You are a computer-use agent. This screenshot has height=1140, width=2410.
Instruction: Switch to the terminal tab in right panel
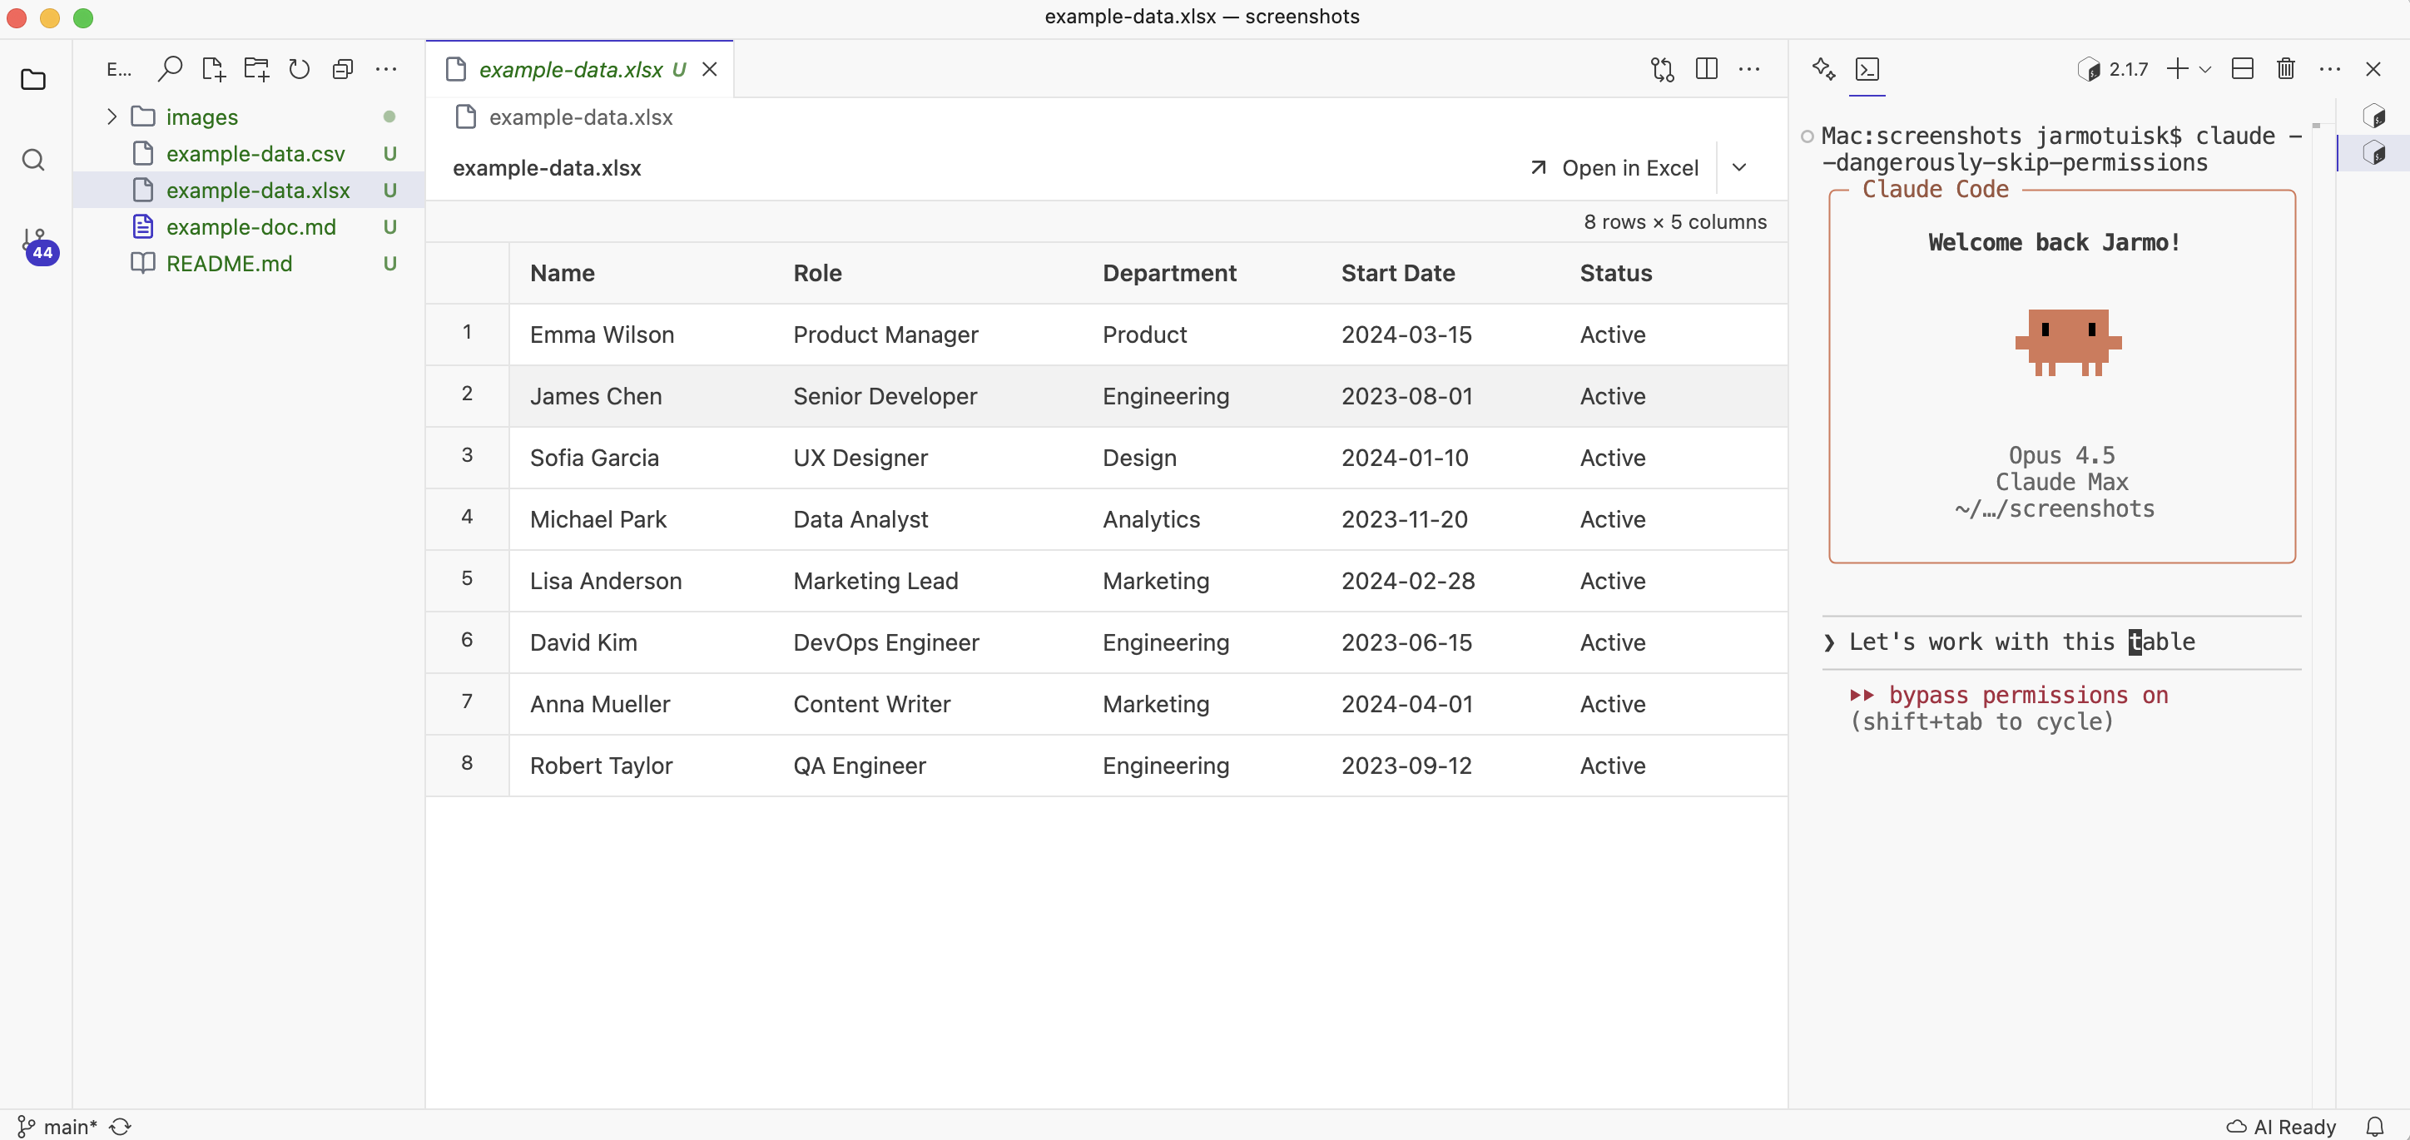(x=1868, y=68)
